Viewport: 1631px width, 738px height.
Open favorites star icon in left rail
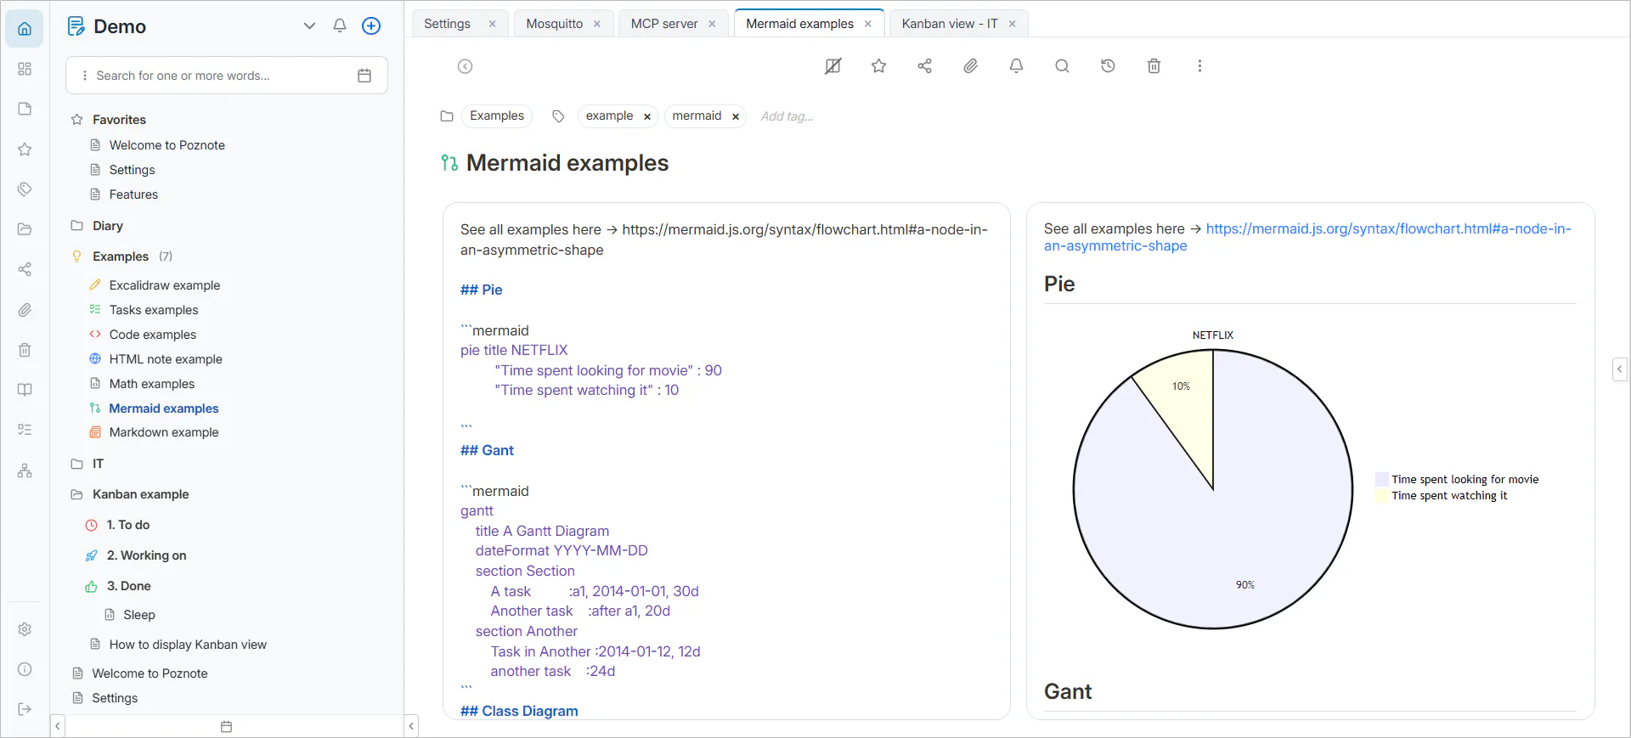[25, 149]
